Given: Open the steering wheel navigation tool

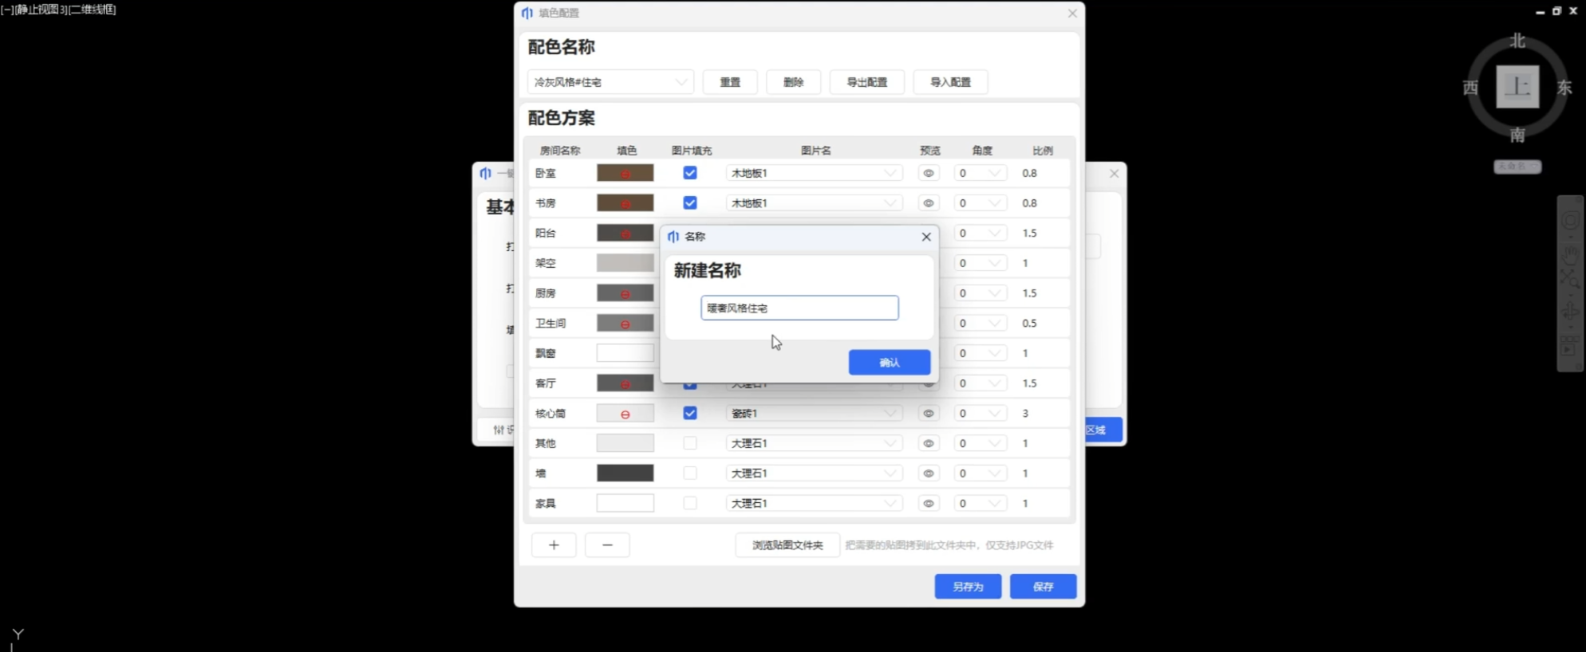Looking at the screenshot, I should coord(1570,221).
